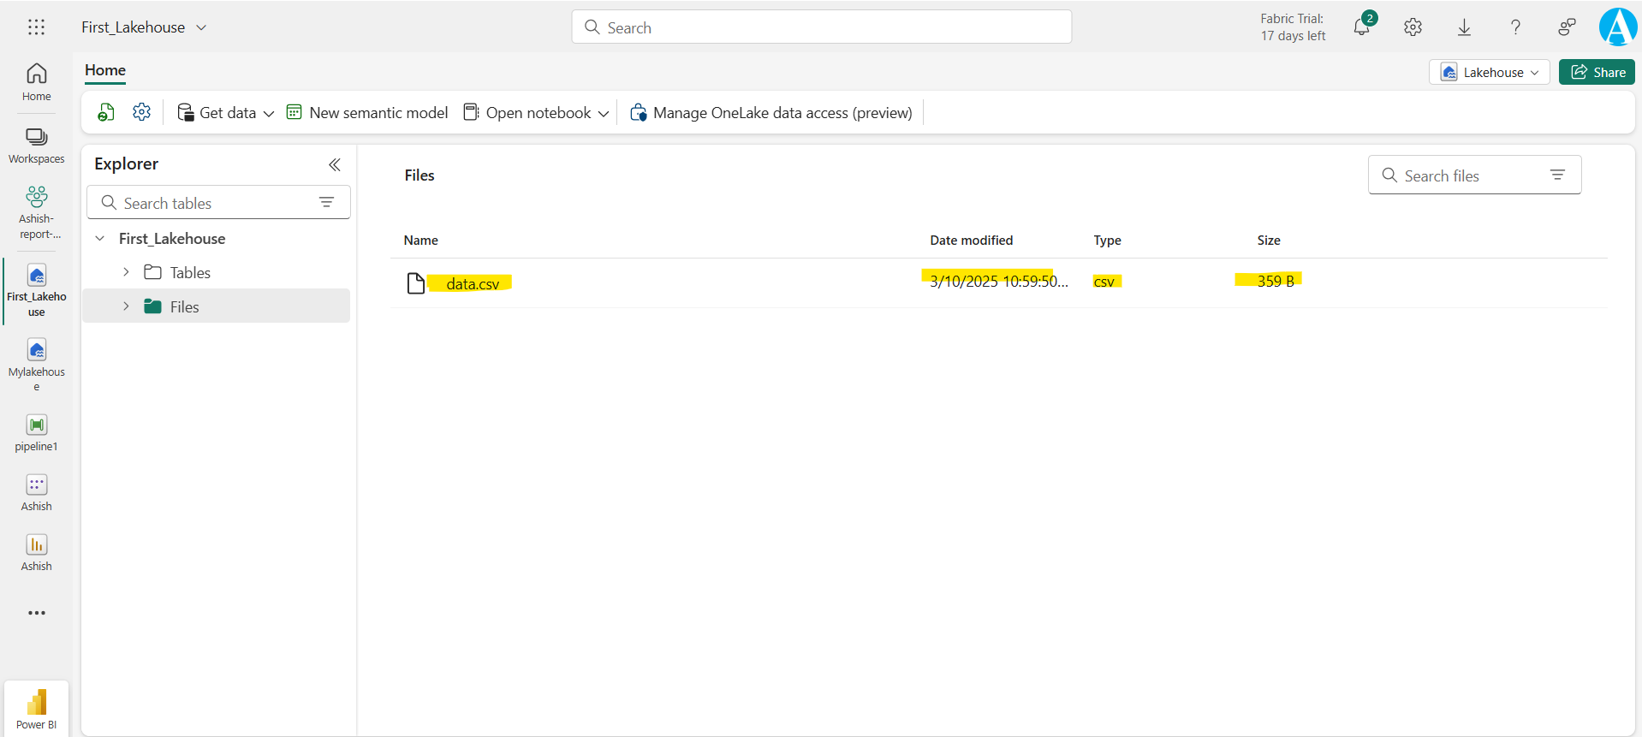Click the refresh icon in toolbar
The height and width of the screenshot is (737, 1642).
pyautogui.click(x=106, y=112)
